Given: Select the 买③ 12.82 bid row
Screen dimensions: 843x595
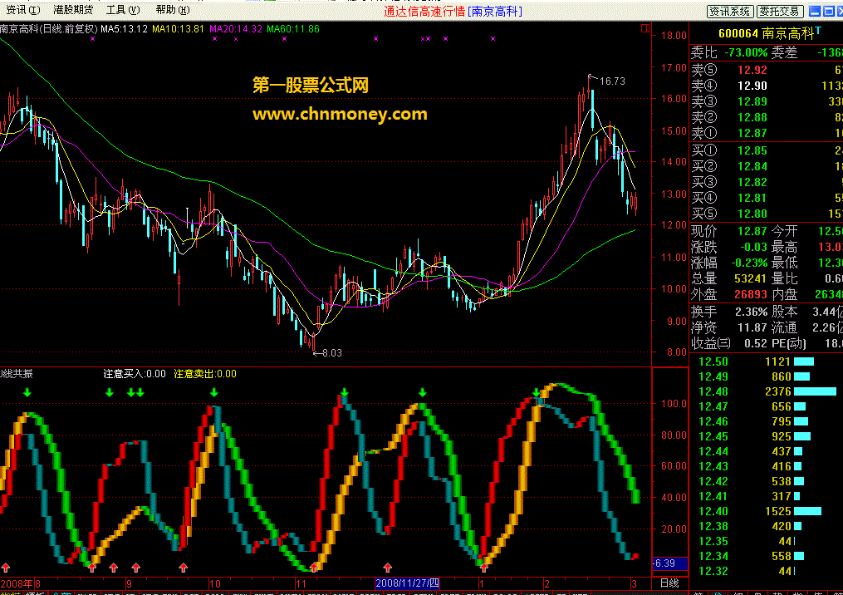Looking at the screenshot, I should pos(766,182).
